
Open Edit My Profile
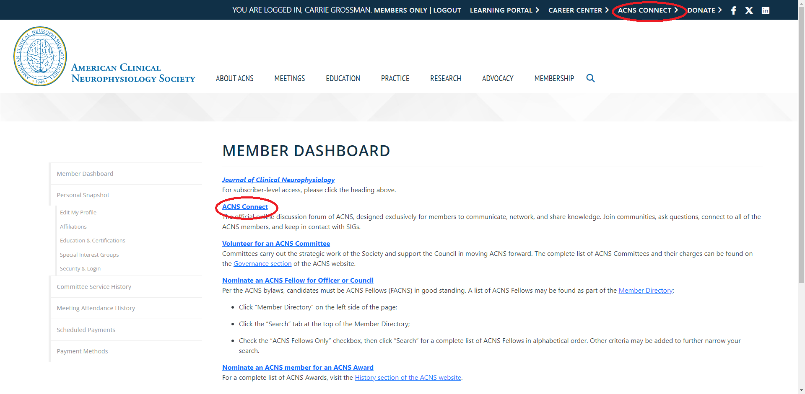[x=78, y=212]
